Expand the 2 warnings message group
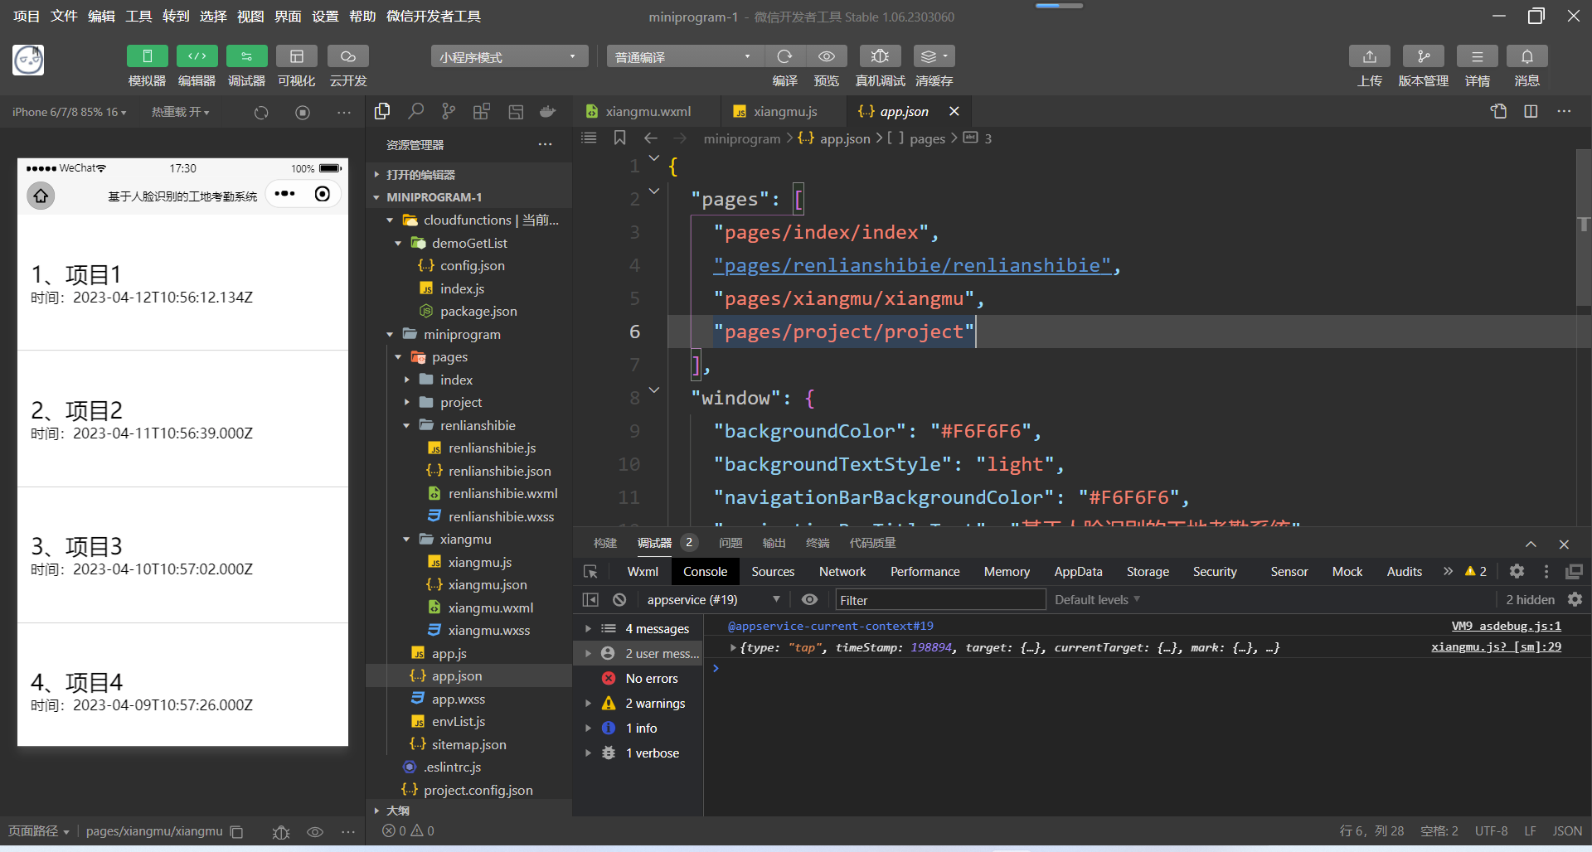This screenshot has height=852, width=1592. [588, 703]
